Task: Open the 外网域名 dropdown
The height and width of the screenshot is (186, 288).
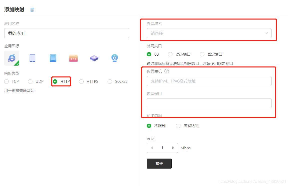Action: coord(209,33)
